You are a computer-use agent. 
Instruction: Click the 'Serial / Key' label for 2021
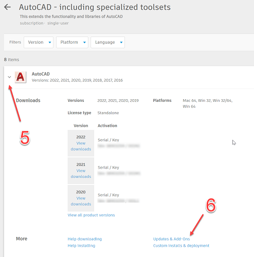(x=108, y=168)
